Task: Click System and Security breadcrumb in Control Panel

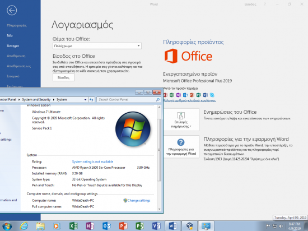Action: click(36, 100)
